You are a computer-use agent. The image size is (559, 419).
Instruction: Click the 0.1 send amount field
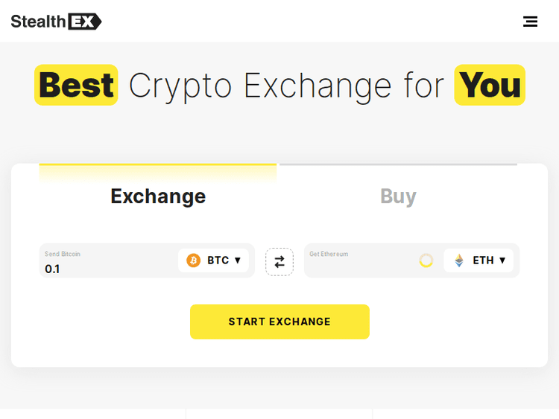point(104,269)
